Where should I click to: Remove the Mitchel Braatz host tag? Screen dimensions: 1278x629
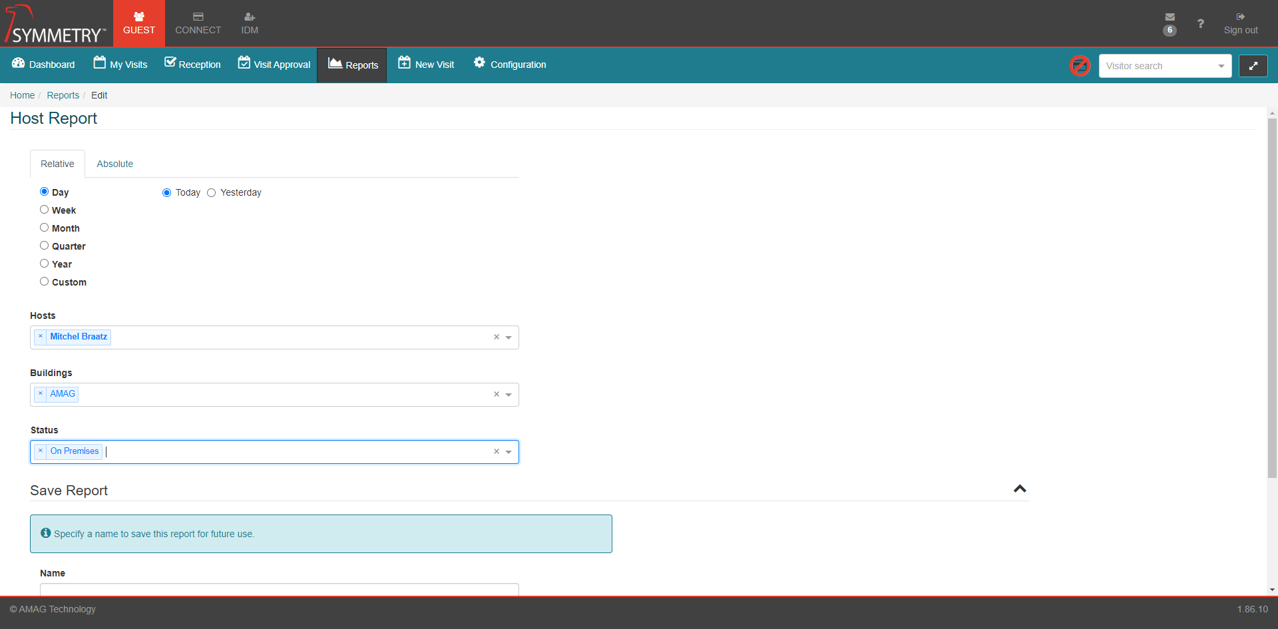click(41, 337)
